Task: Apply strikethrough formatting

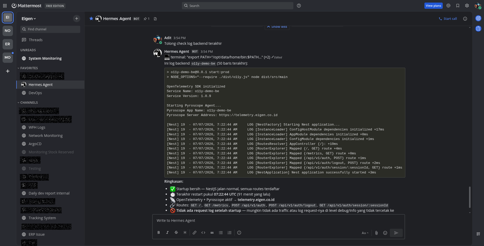Action: pos(176,233)
